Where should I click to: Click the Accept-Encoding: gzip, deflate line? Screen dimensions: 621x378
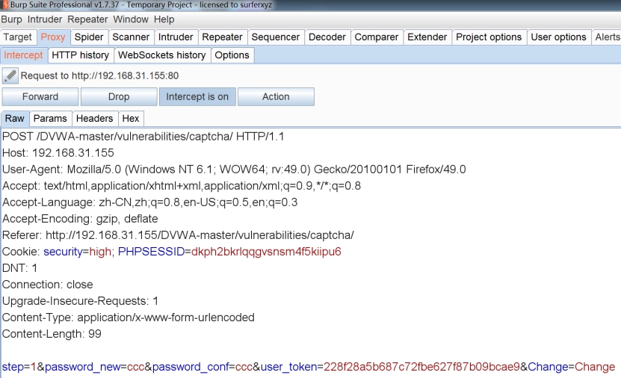tap(80, 219)
